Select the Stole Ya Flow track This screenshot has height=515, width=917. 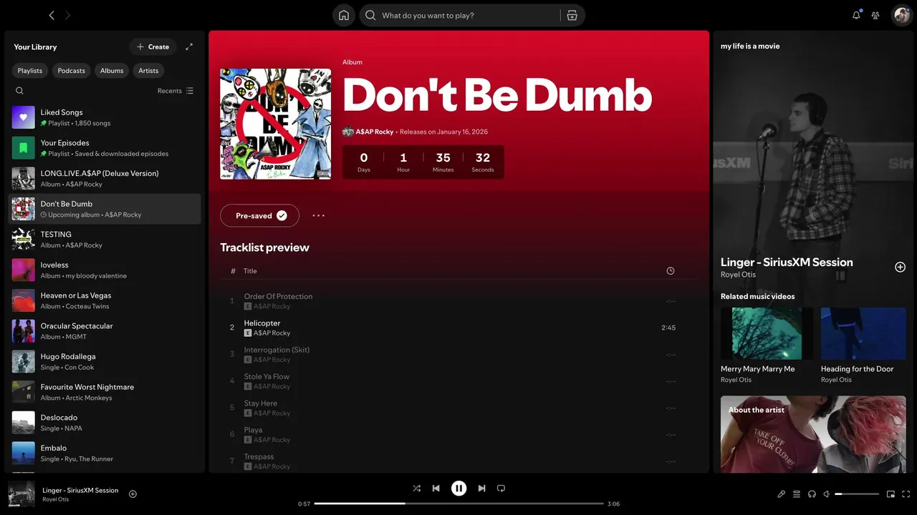(458, 381)
